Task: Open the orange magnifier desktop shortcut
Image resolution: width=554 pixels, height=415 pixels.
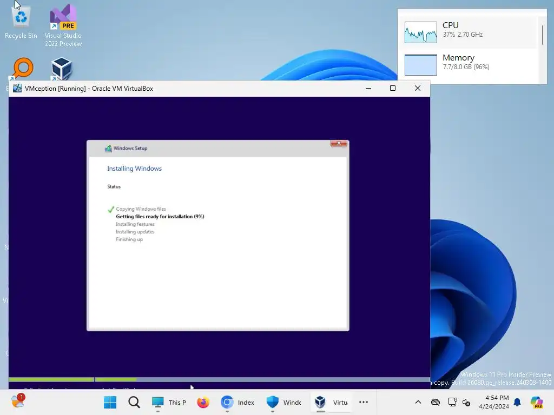Action: pyautogui.click(x=23, y=68)
